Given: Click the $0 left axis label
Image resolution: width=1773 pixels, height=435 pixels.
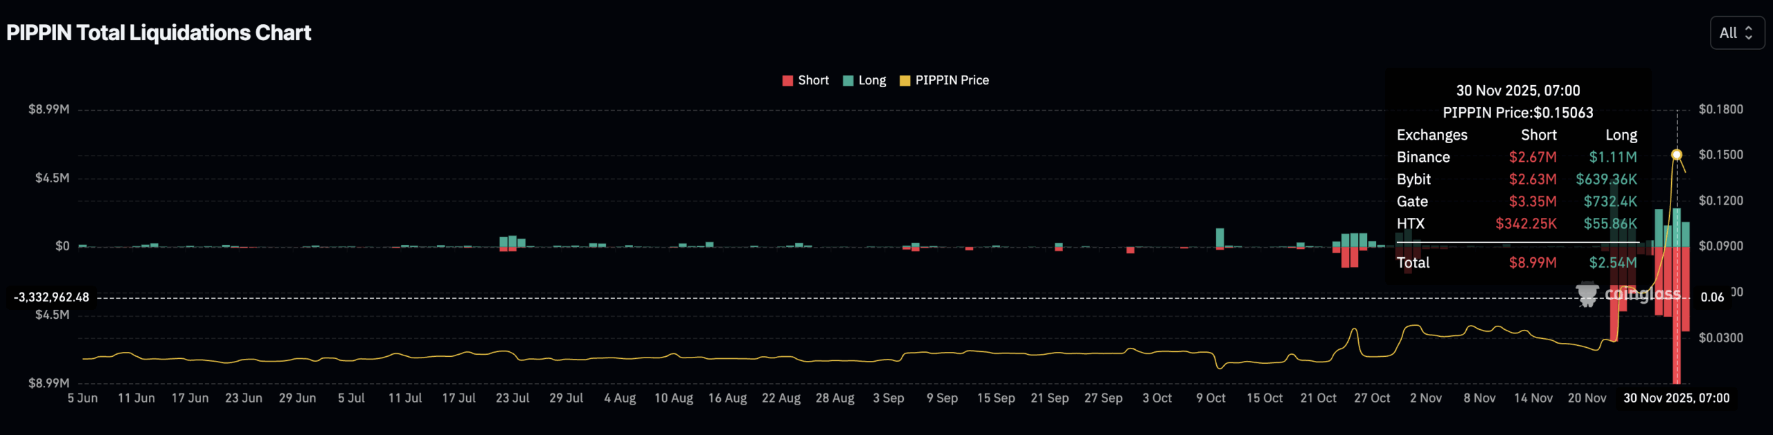Looking at the screenshot, I should coord(62,246).
